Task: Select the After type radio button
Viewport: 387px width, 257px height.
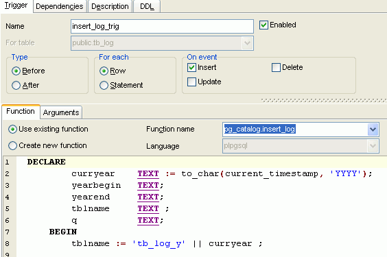Action: click(x=16, y=85)
